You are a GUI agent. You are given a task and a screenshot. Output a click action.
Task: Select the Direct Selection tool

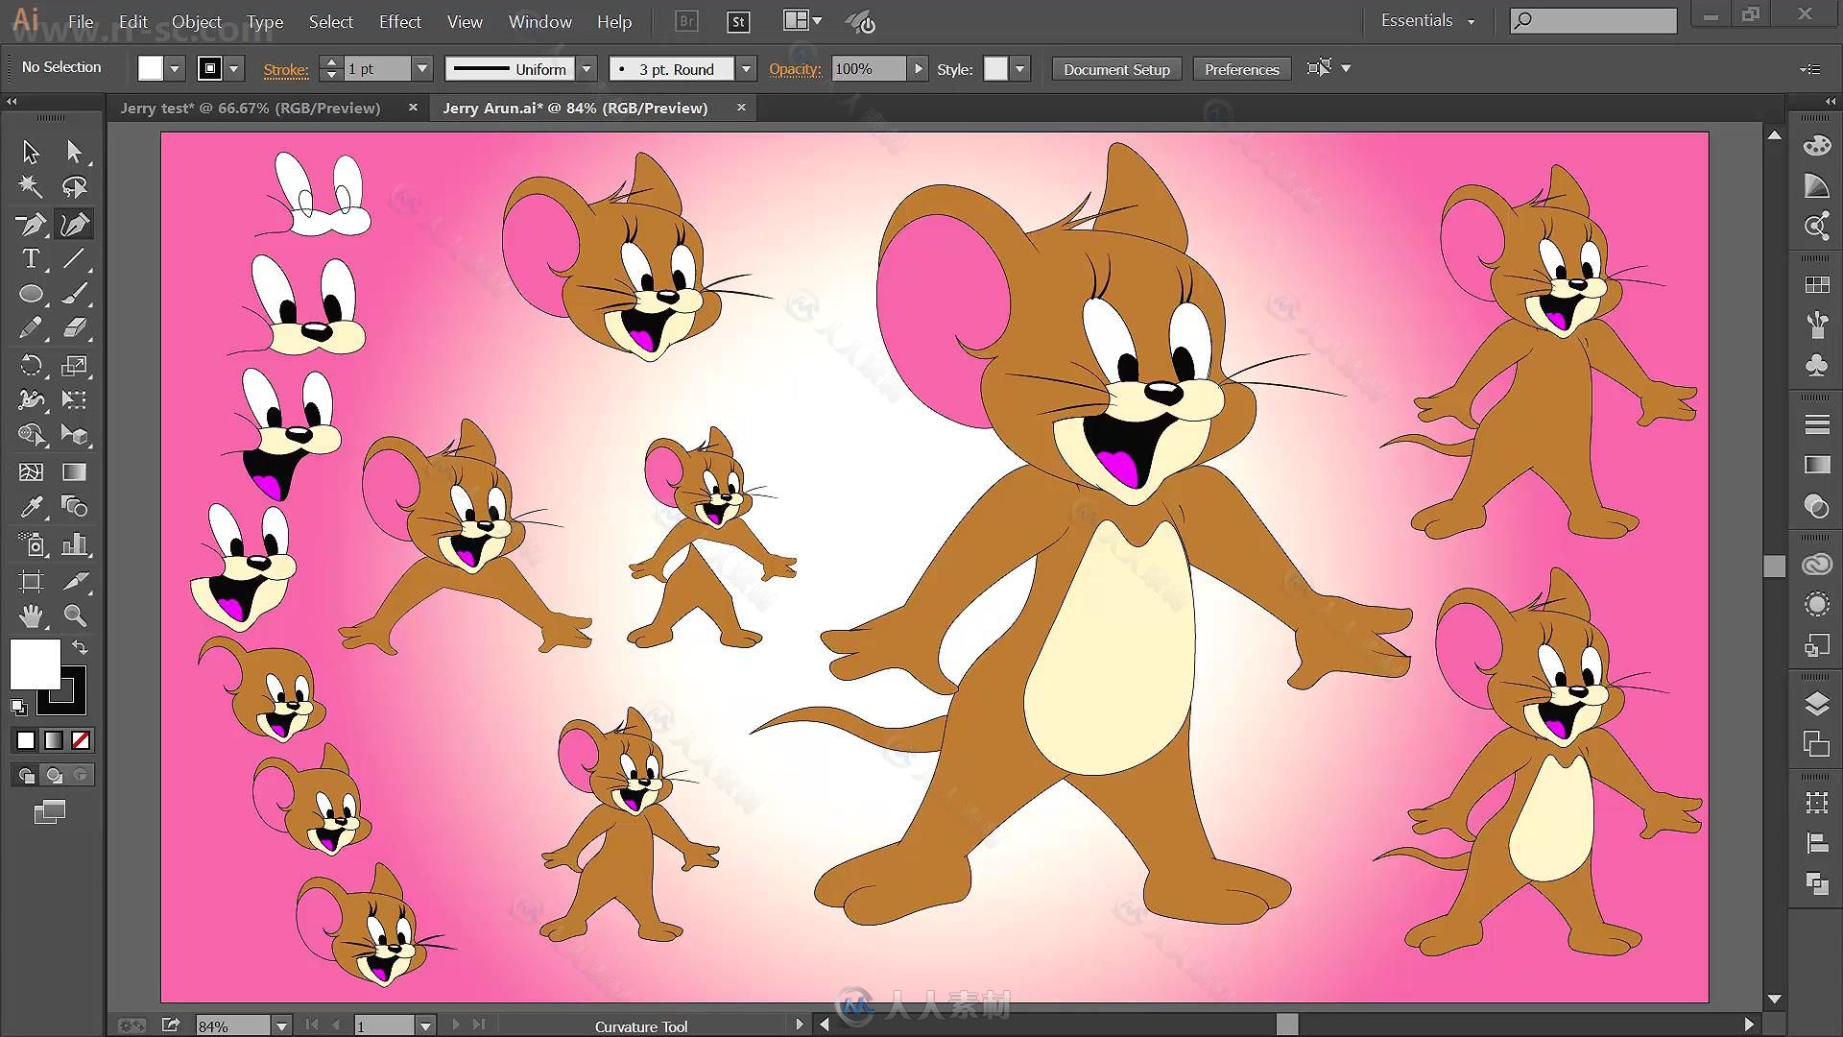74,152
